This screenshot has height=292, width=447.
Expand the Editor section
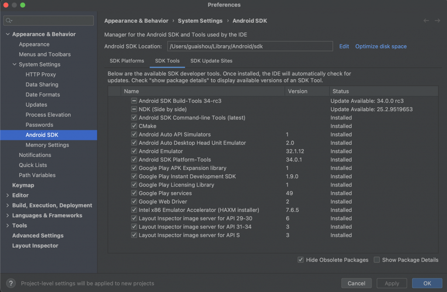(8, 195)
